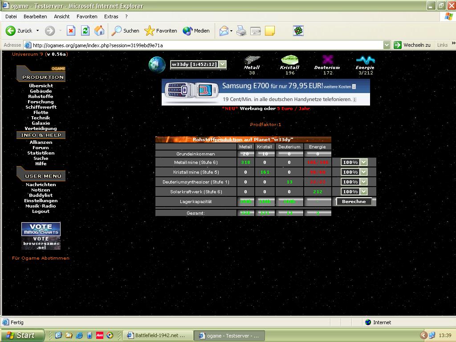The image size is (456, 342).
Task: Expand hidden system tray icons arrow
Action: coord(424,335)
